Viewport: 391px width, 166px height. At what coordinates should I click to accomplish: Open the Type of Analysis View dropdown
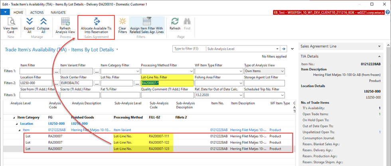point(282,71)
